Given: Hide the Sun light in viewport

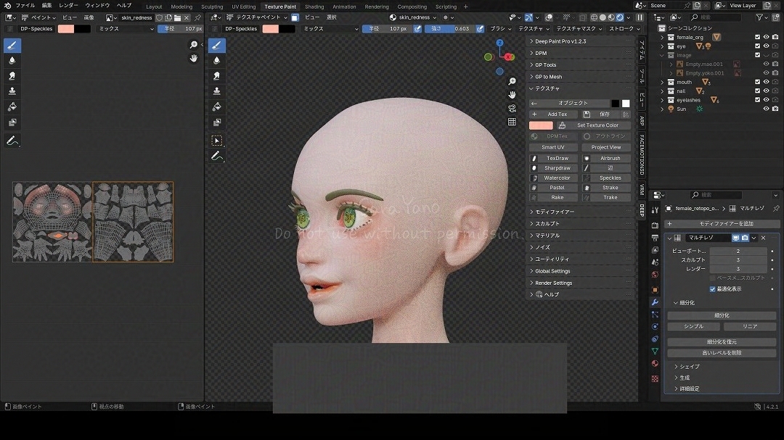Looking at the screenshot, I should (766, 109).
